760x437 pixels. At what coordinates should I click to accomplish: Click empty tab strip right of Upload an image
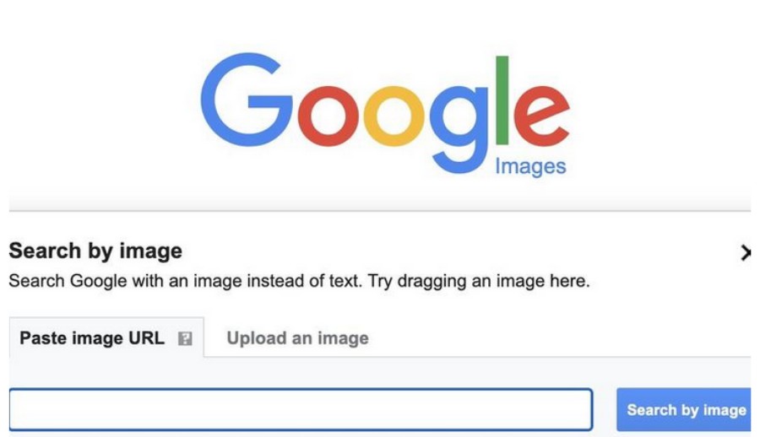coord(557,338)
